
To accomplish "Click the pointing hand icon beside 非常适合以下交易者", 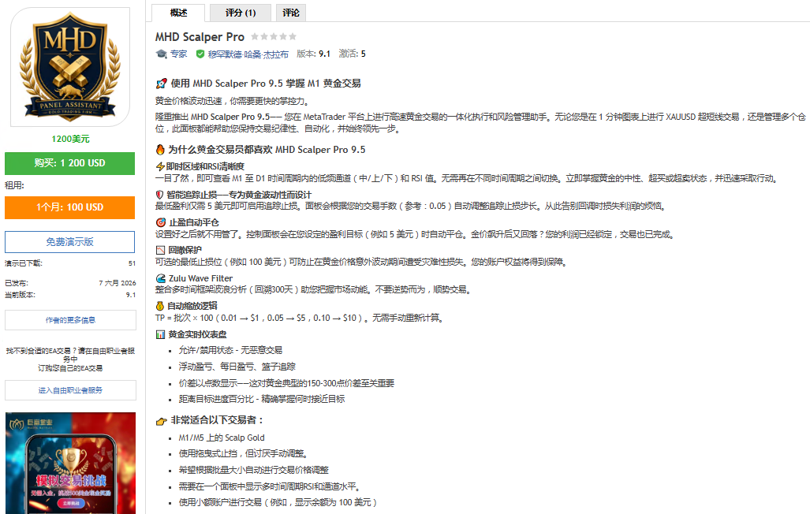I will tap(161, 421).
